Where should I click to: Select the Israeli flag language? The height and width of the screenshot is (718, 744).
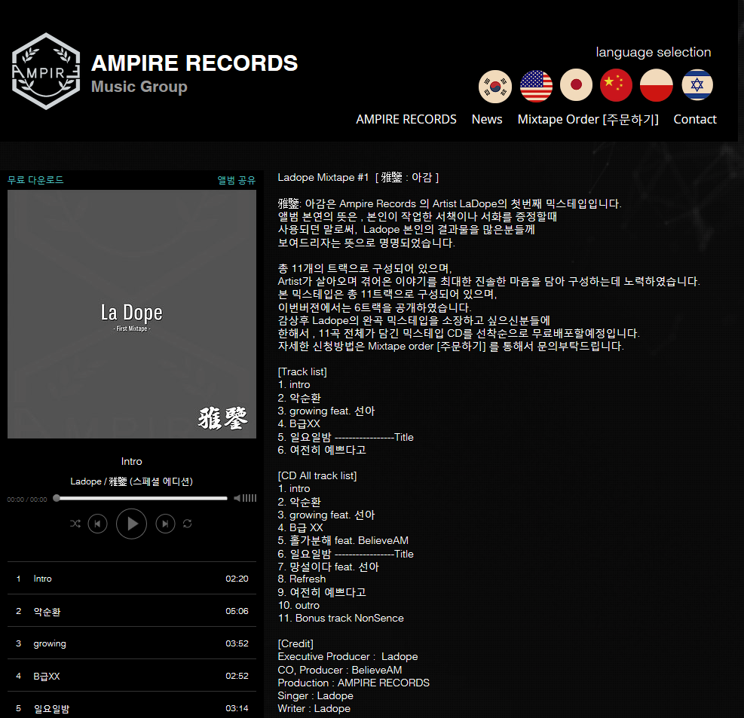pos(697,85)
